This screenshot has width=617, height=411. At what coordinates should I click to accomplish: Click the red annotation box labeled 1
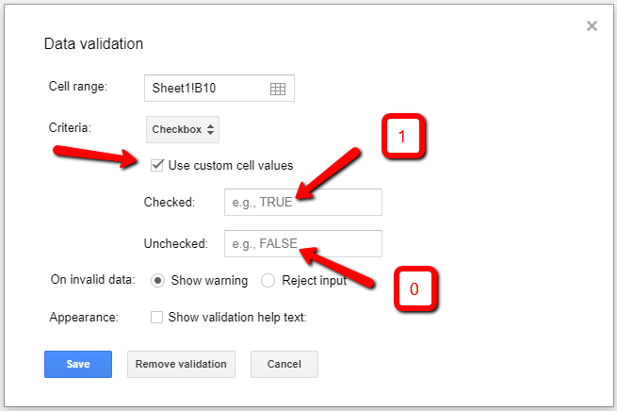tap(402, 137)
